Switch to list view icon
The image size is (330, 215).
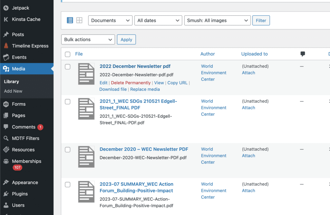point(70,20)
